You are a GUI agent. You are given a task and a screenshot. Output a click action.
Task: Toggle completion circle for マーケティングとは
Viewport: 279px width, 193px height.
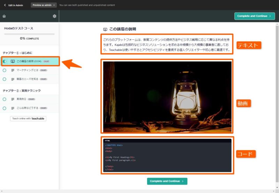click(5, 70)
